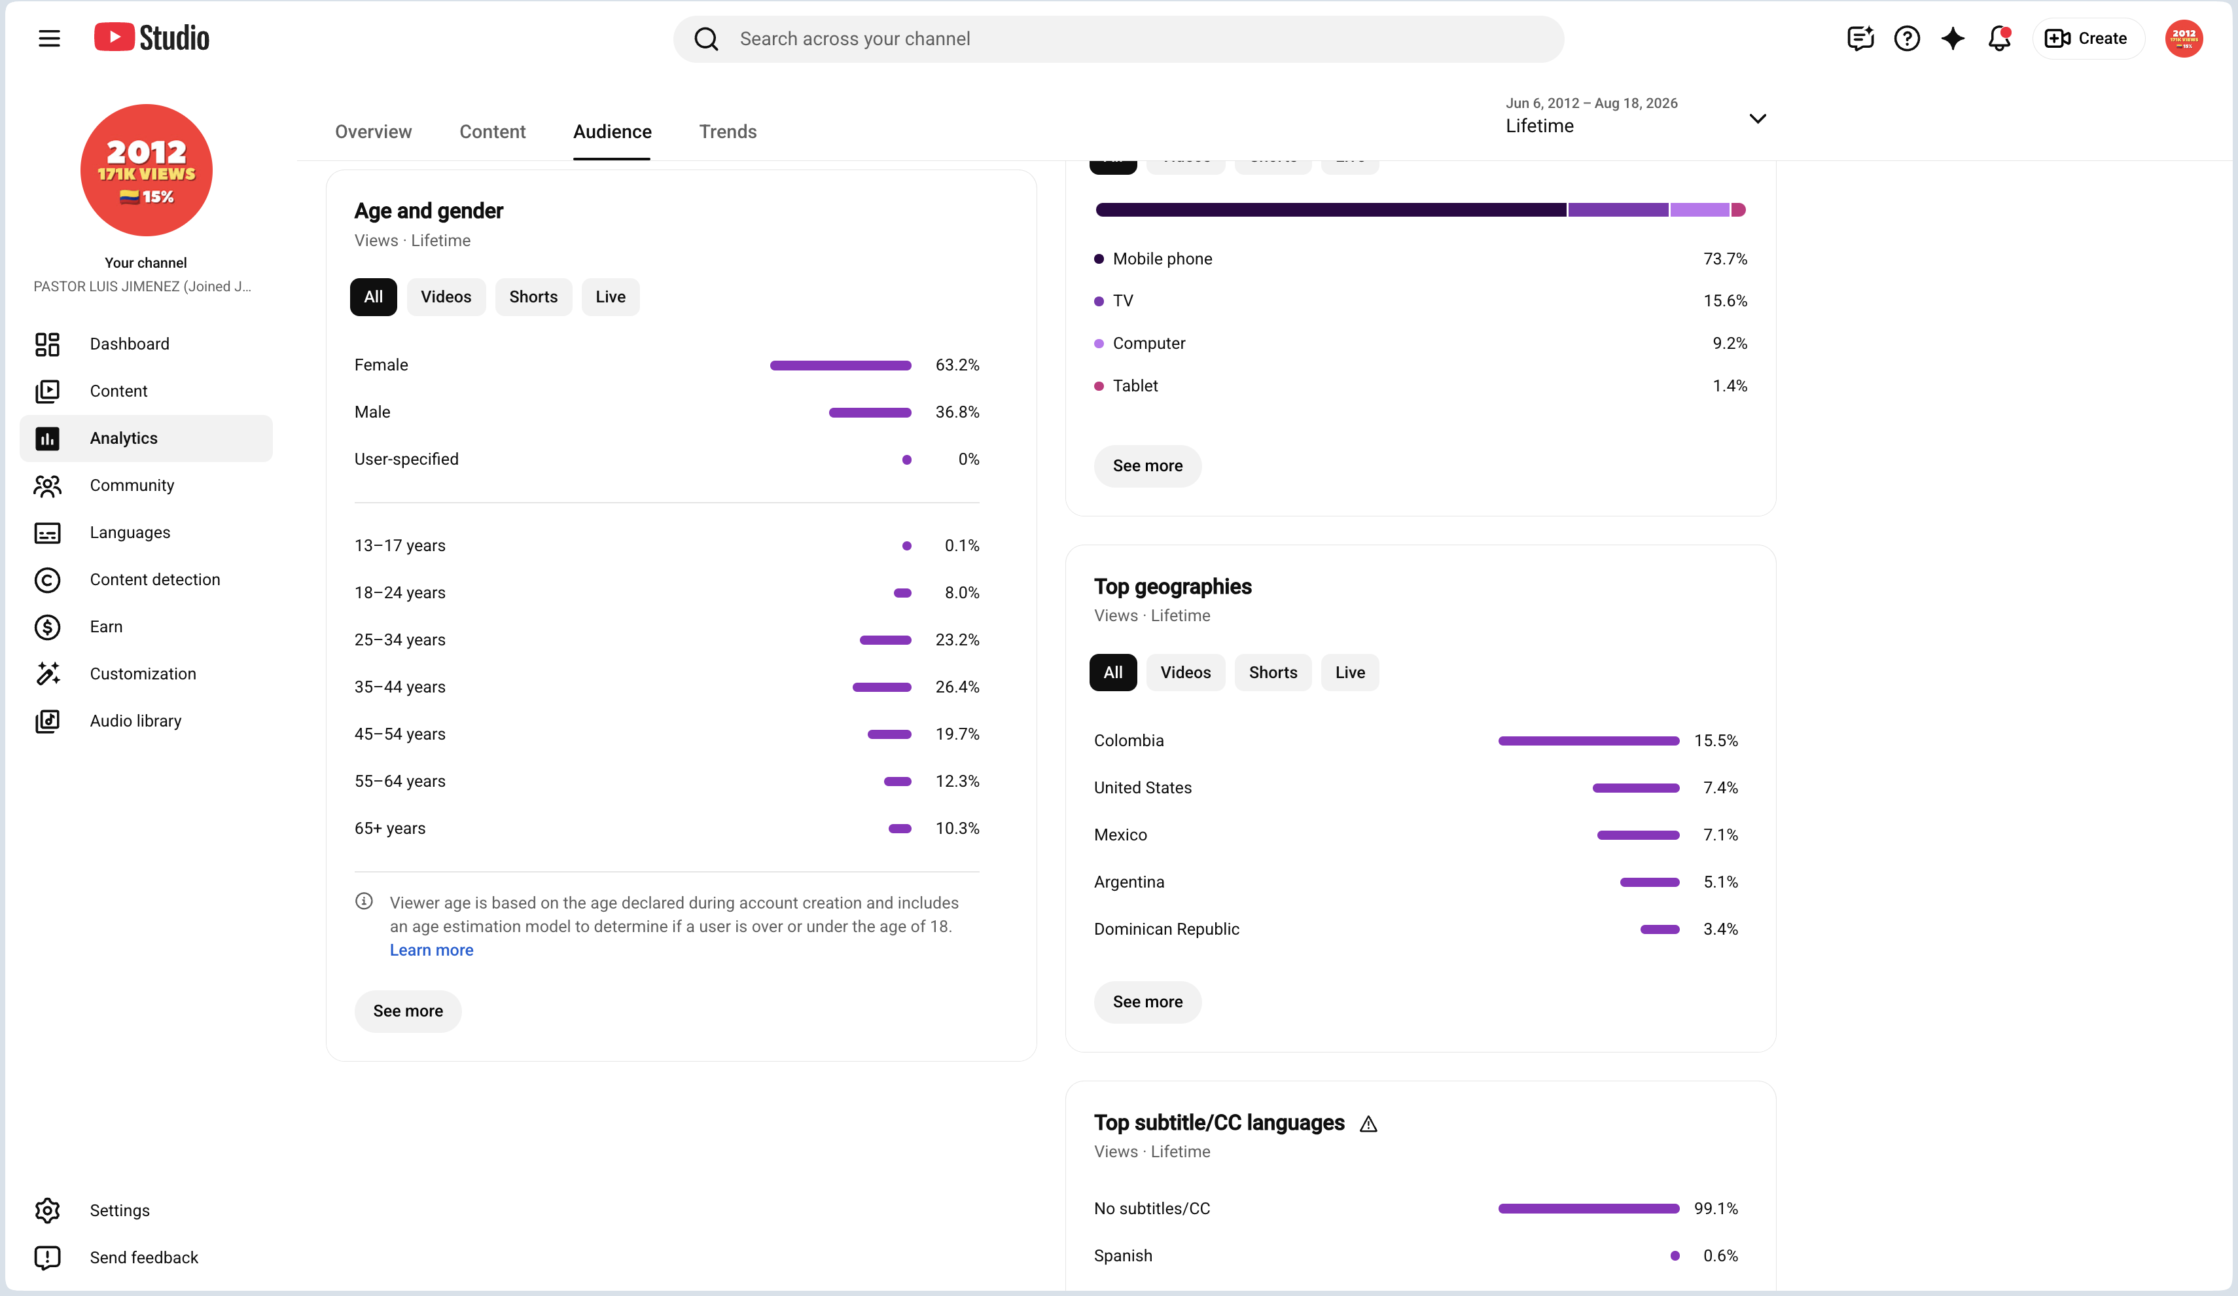Click the Community people icon

tap(47, 485)
